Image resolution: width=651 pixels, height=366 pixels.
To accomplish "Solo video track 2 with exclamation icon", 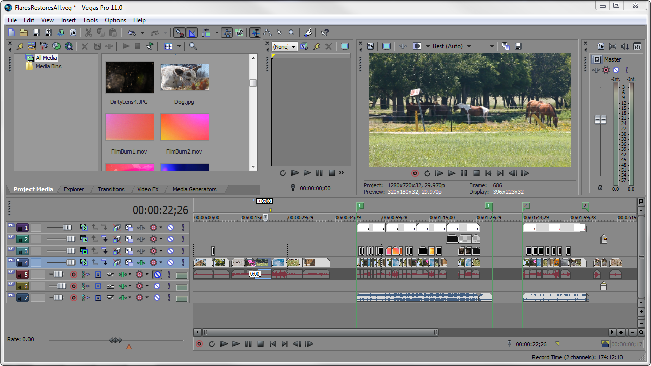I will click(183, 239).
